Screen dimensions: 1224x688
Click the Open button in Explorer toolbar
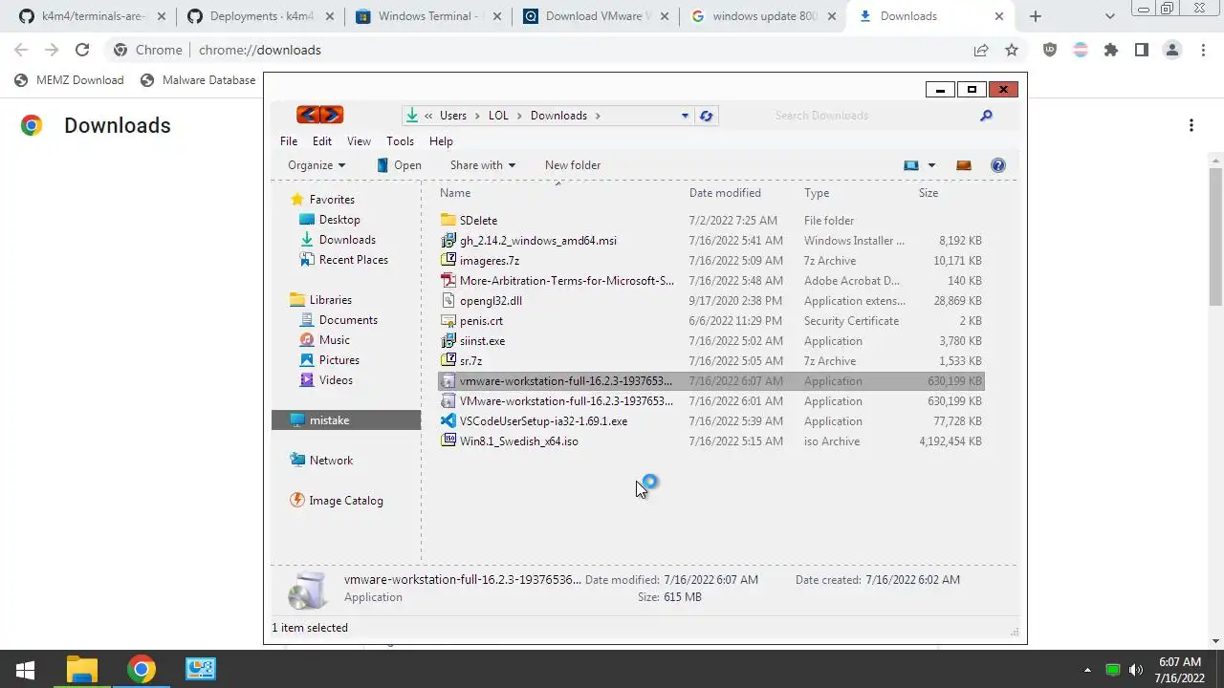tap(399, 165)
